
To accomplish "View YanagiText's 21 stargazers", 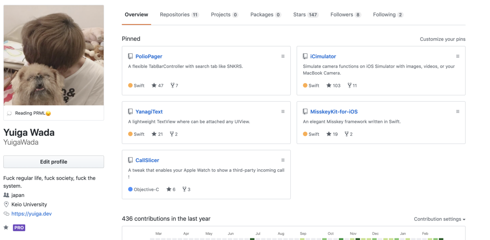I will (x=157, y=134).
